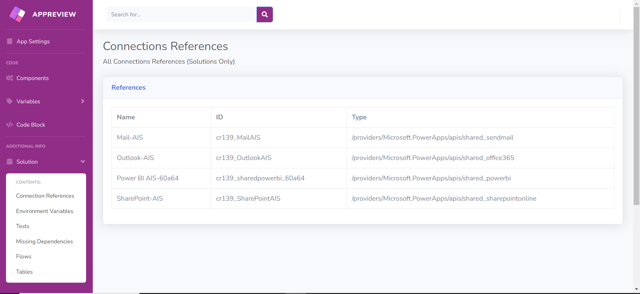Viewport: 640px width, 294px height.
Task: Open Environment Variables from Solution contents
Action: (x=45, y=211)
